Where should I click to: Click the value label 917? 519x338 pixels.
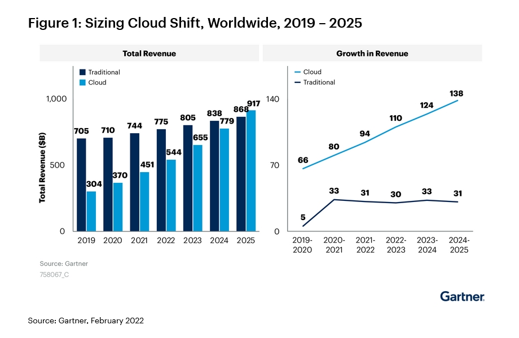tap(253, 104)
